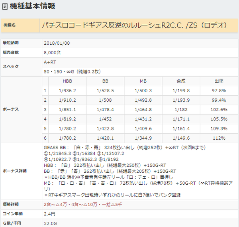Click the 販売台数 row label
This screenshot has width=239, height=227.
[x=11, y=52]
